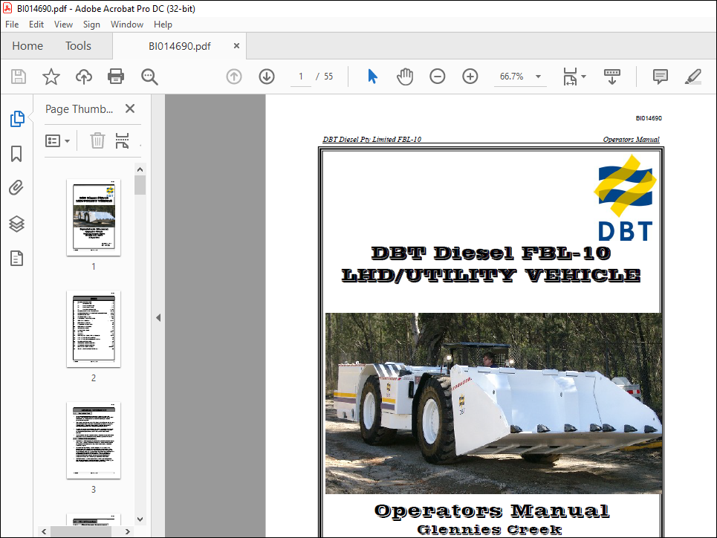
Task: Activate the Hand pan tool
Action: 405,77
